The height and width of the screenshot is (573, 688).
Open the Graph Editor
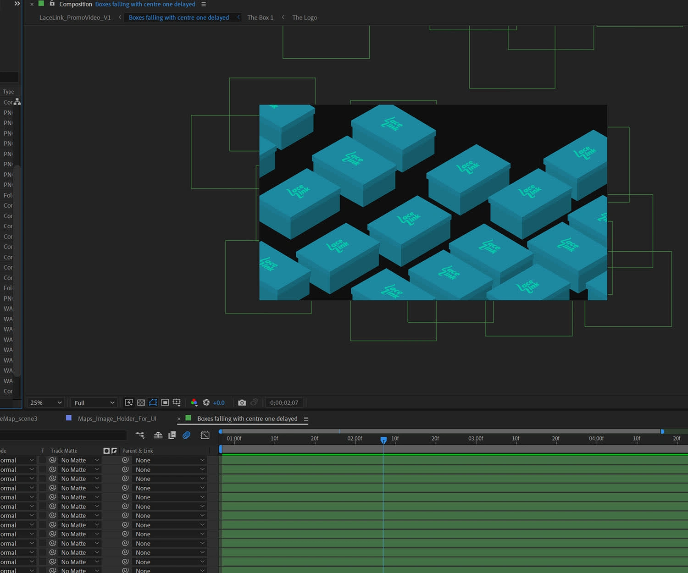(x=205, y=435)
